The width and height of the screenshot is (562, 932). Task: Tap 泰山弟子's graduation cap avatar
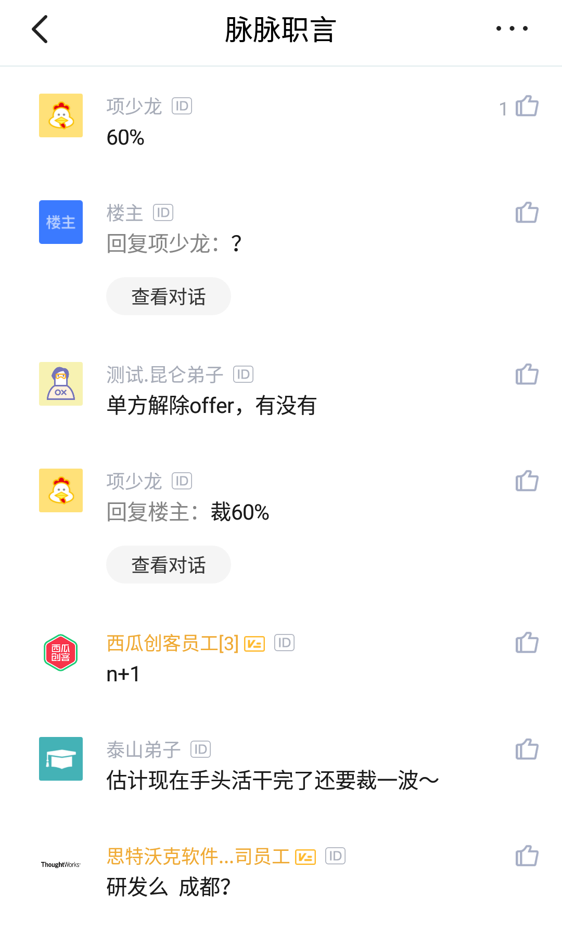[x=61, y=759]
